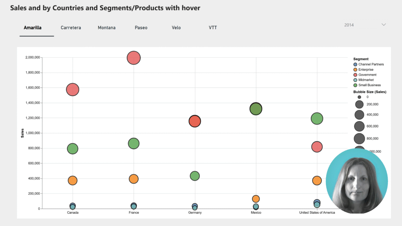Image resolution: width=402 pixels, height=226 pixels.
Task: Select the Montana tab
Action: pyautogui.click(x=106, y=28)
